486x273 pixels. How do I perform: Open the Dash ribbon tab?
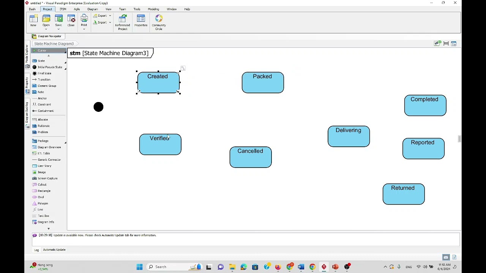tap(32, 9)
